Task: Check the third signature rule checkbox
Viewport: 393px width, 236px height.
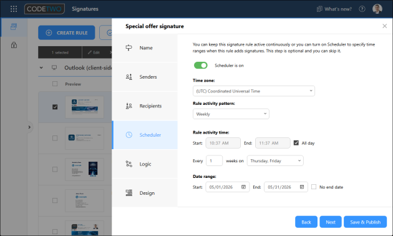Action: [55, 169]
